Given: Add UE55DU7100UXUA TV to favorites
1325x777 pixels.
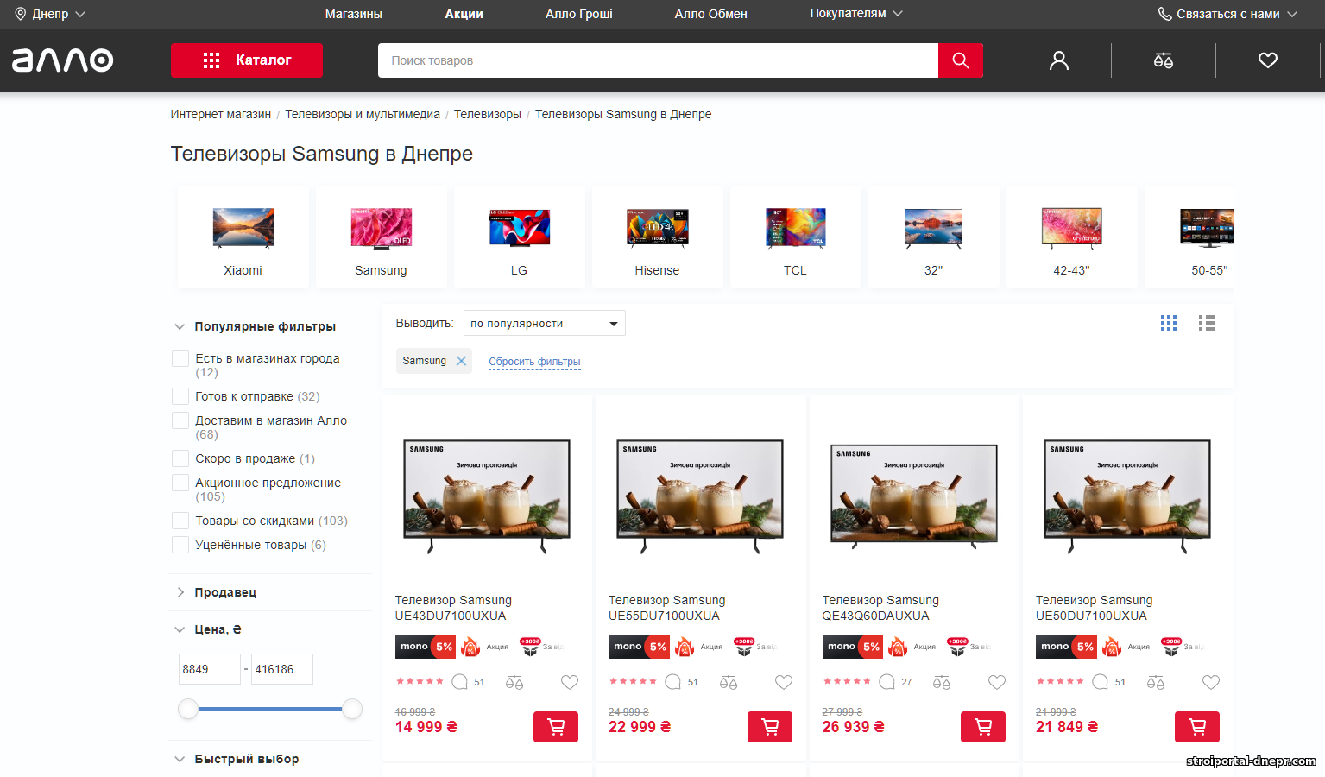Looking at the screenshot, I should click(x=783, y=682).
